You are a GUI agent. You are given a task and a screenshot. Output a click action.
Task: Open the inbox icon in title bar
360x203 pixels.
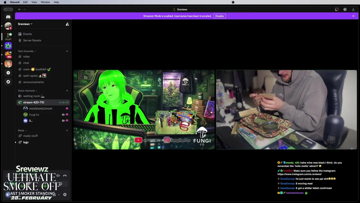pos(337,9)
